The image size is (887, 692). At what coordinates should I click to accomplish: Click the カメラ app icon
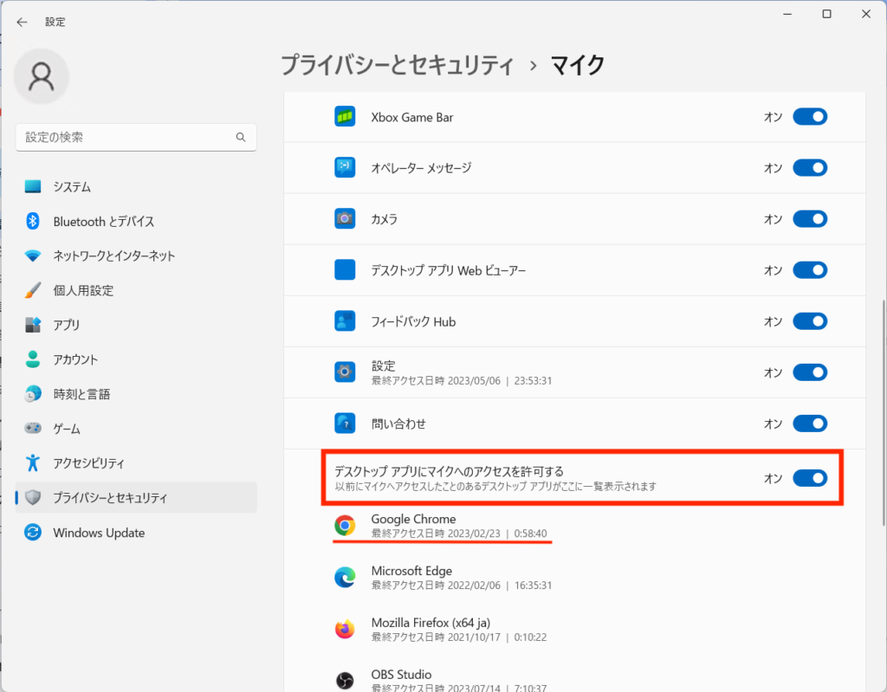[345, 219]
